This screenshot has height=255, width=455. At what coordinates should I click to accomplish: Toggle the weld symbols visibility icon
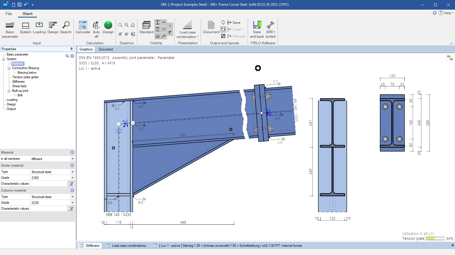[x=158, y=36]
